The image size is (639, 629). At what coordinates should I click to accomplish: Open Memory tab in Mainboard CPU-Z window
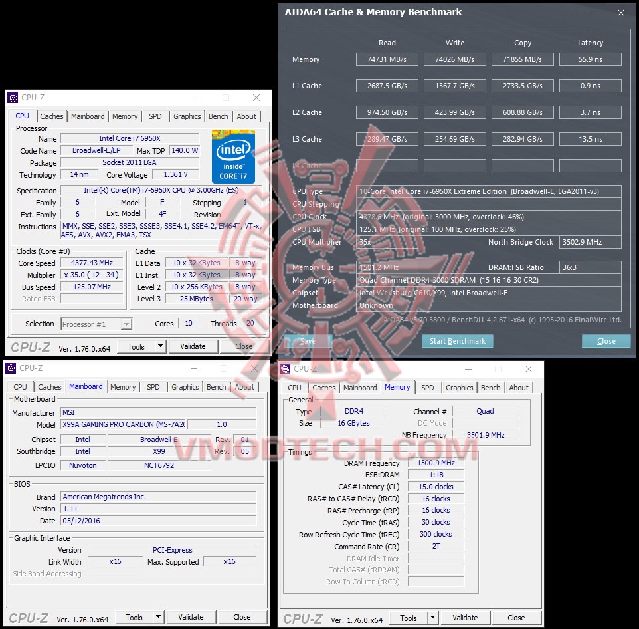pyautogui.click(x=123, y=387)
